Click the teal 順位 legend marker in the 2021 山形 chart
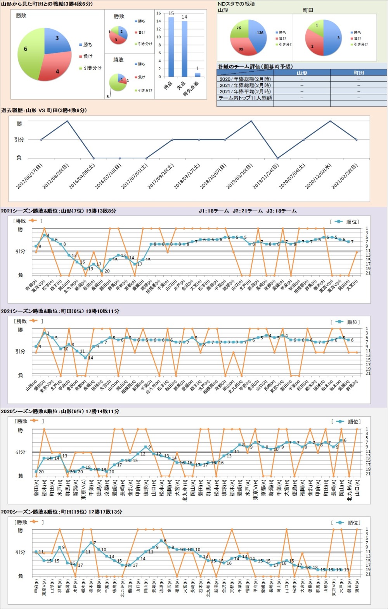The height and width of the screenshot is (609, 388). (x=339, y=222)
